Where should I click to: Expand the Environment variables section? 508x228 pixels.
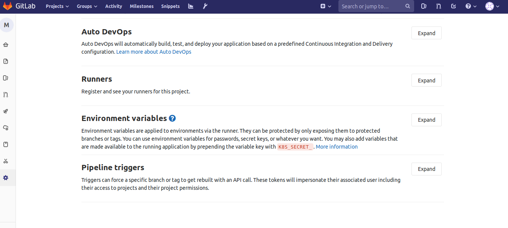[x=427, y=120]
